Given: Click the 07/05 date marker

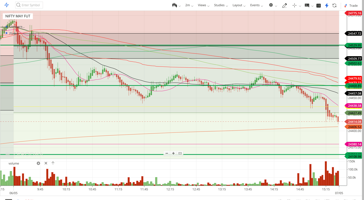Looking at the screenshot, I should tap(339, 193).
